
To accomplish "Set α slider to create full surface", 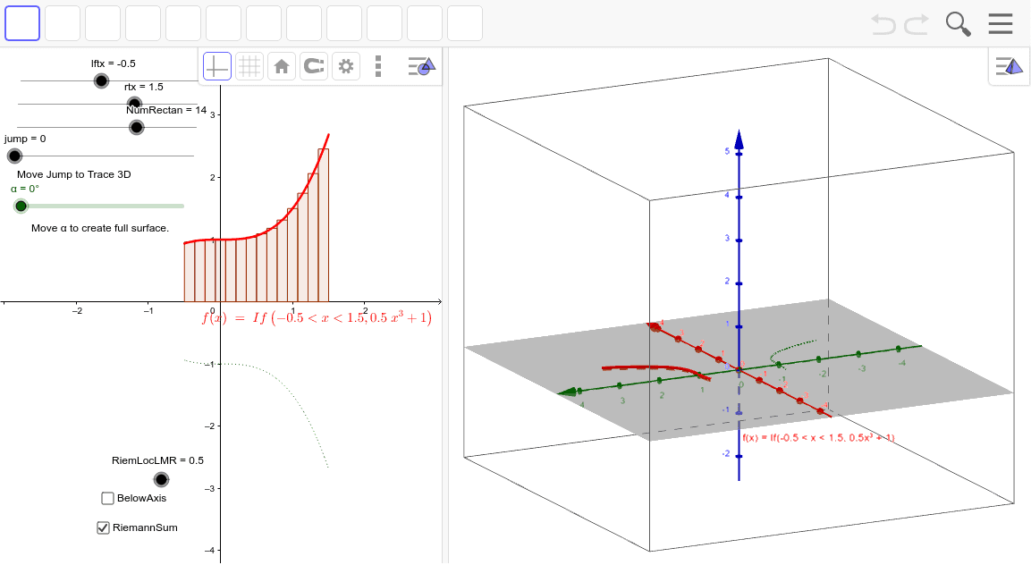I will [21, 206].
